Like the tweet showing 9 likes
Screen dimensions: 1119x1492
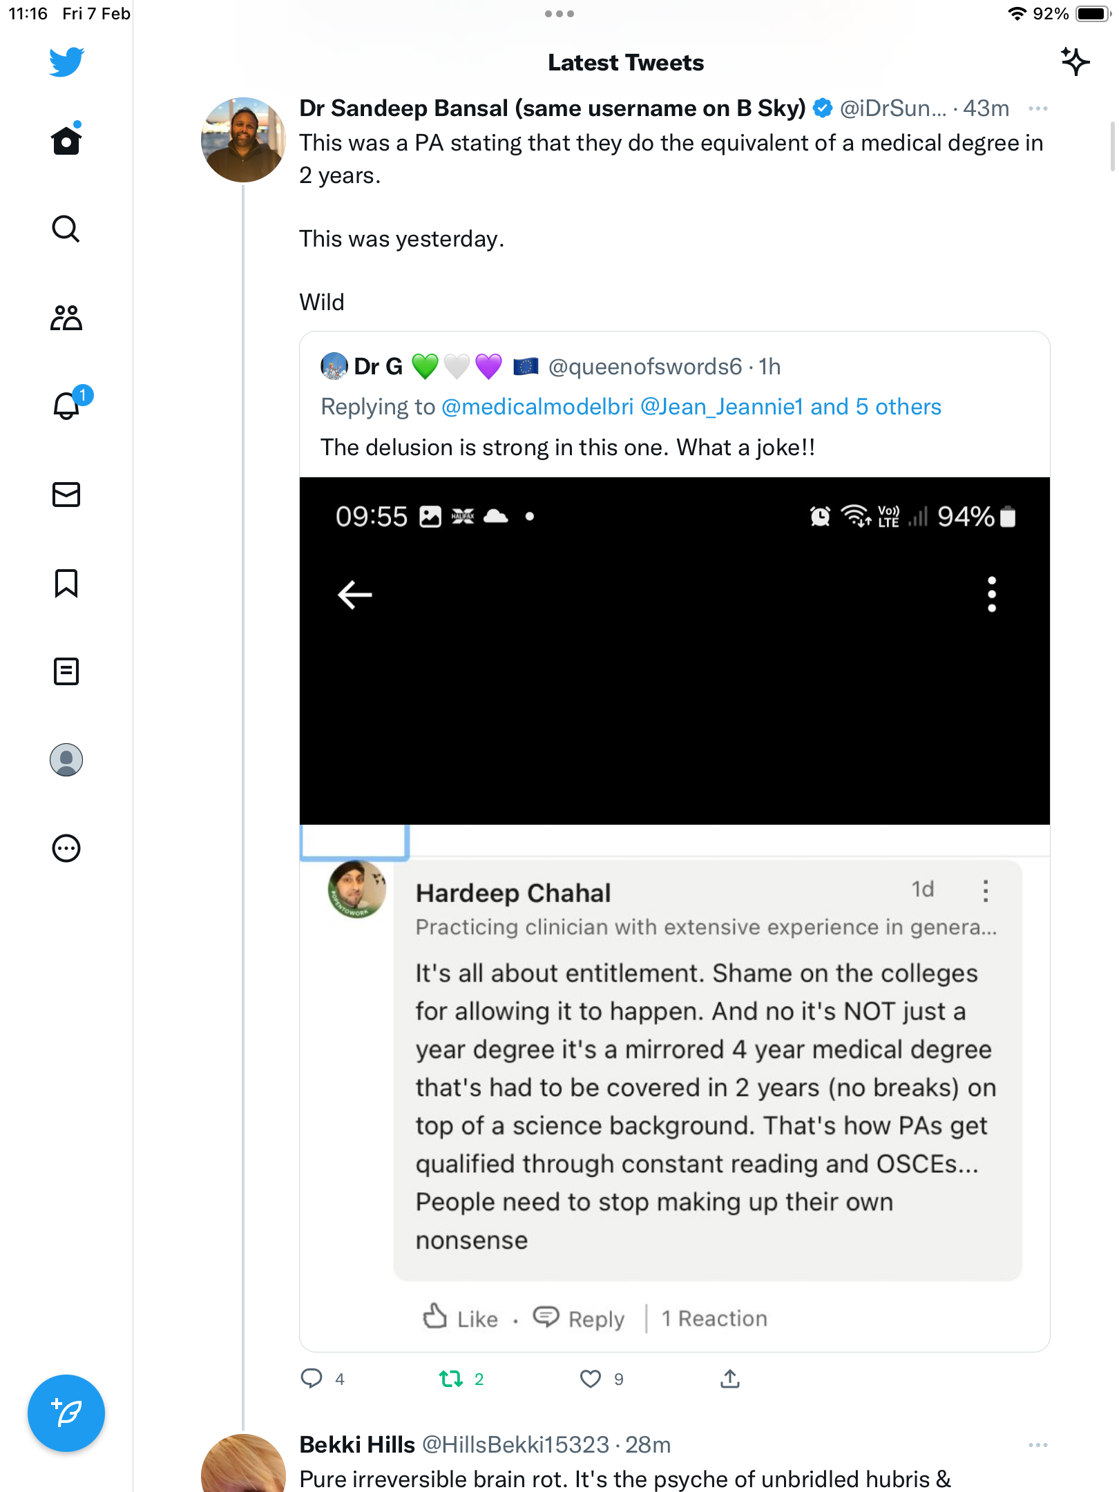pyautogui.click(x=591, y=1379)
